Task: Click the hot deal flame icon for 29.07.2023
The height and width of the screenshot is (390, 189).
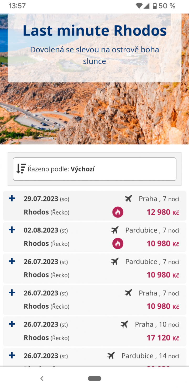Action: [x=118, y=212]
